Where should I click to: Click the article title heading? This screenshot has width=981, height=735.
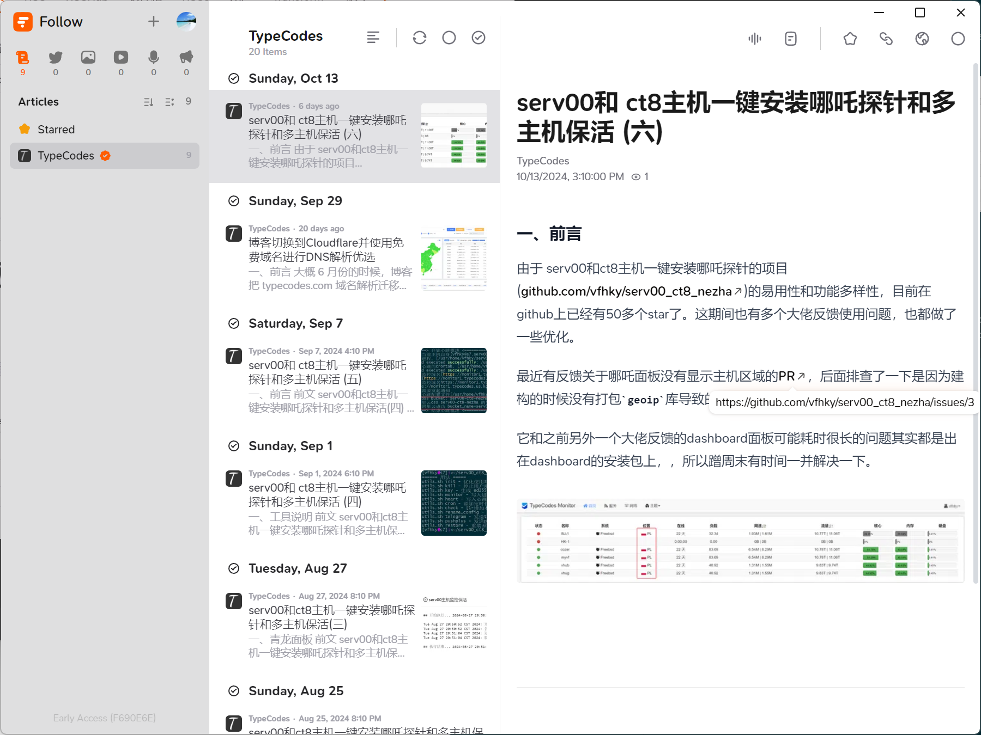736,117
